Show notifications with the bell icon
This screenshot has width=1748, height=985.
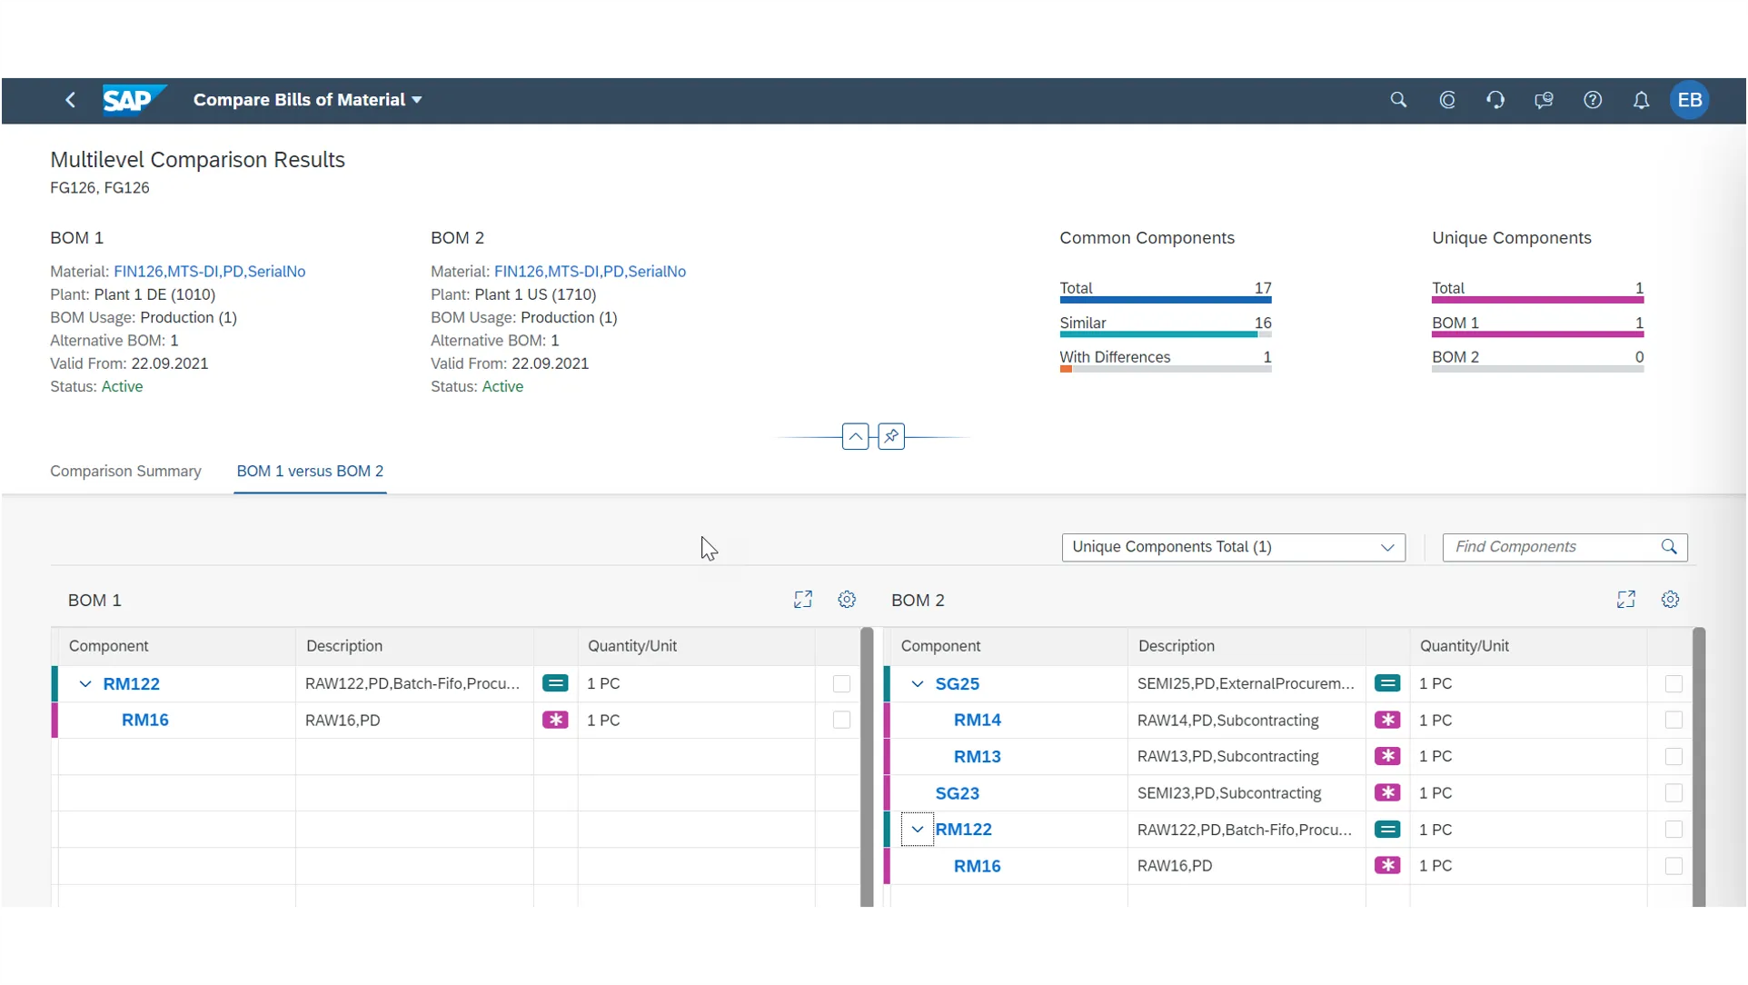1641,100
